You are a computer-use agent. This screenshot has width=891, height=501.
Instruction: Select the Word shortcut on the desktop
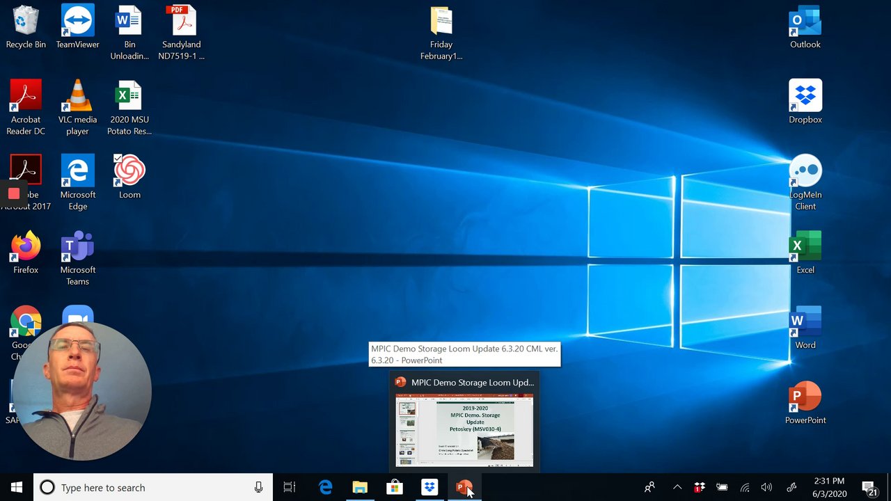pos(805,327)
